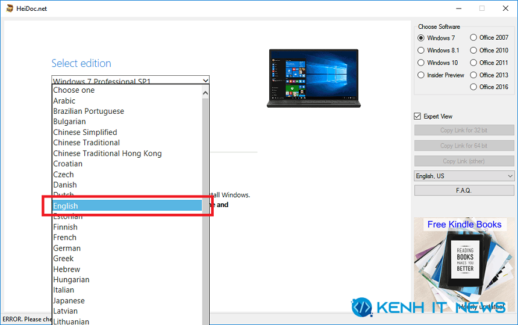Select Italian from the language list

coord(127,290)
